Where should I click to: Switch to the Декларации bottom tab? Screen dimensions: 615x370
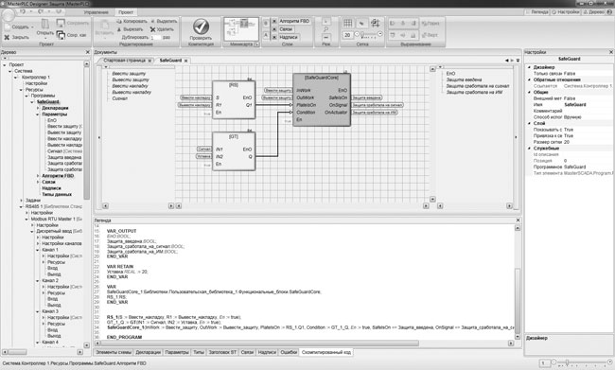coord(149,352)
